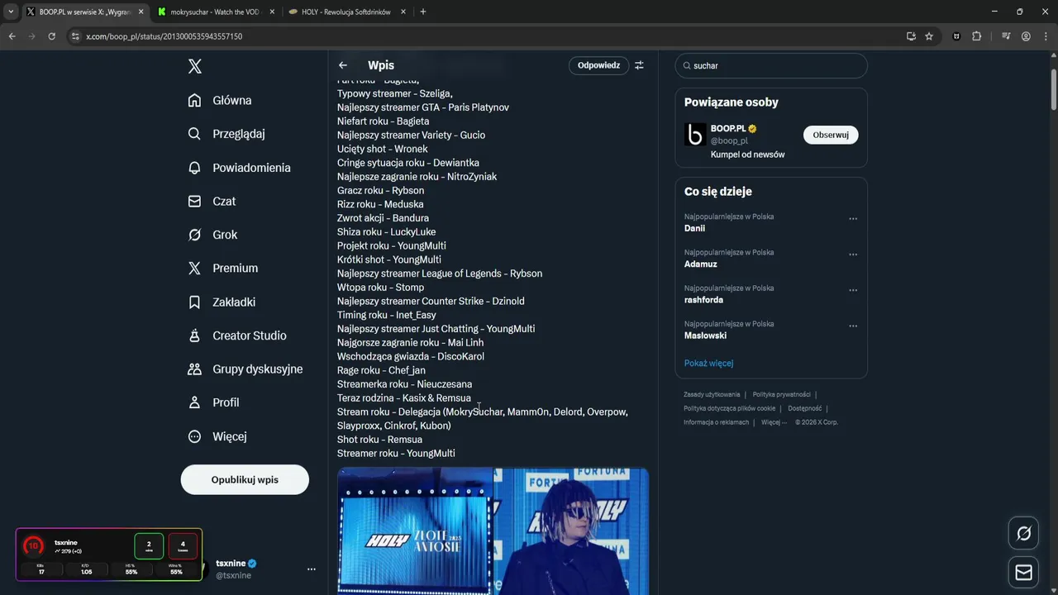
Task: Click the Opublikuj wpis button
Action: pyautogui.click(x=245, y=479)
